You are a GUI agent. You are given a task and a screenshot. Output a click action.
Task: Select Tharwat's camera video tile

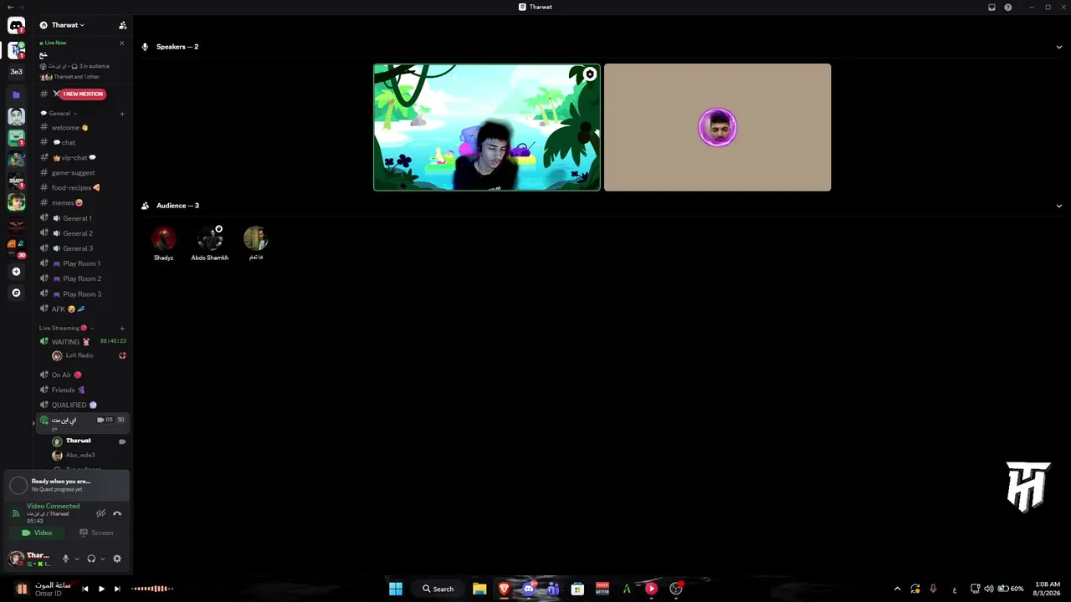487,127
